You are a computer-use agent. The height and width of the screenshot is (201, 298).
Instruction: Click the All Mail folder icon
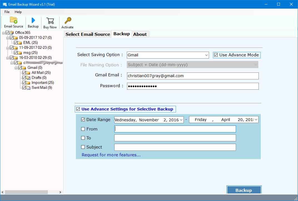28,73
